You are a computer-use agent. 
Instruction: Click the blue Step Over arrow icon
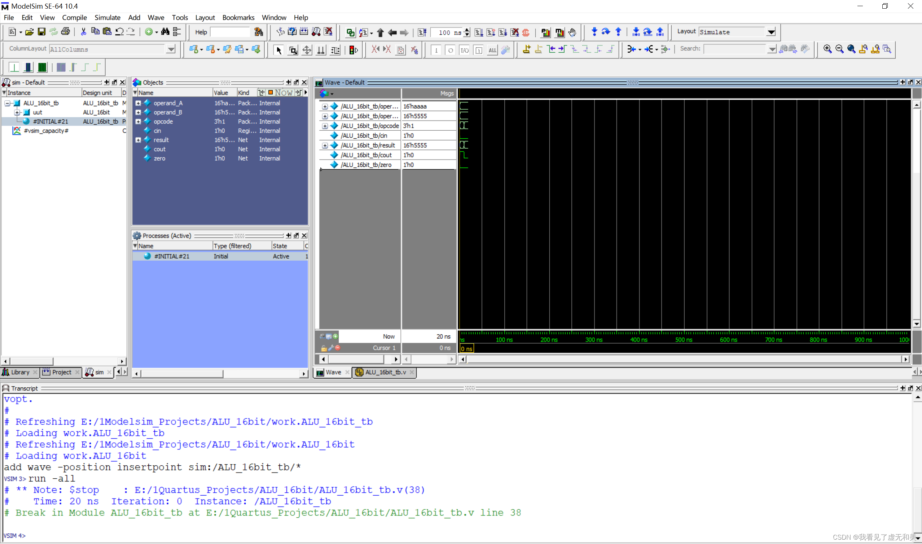pyautogui.click(x=606, y=32)
